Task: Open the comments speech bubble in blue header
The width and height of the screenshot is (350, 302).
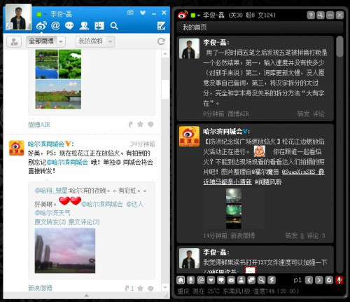Action: (x=69, y=26)
